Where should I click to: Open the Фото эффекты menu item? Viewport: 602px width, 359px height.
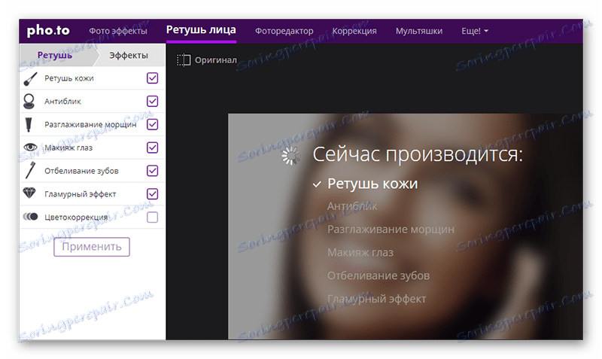(118, 31)
